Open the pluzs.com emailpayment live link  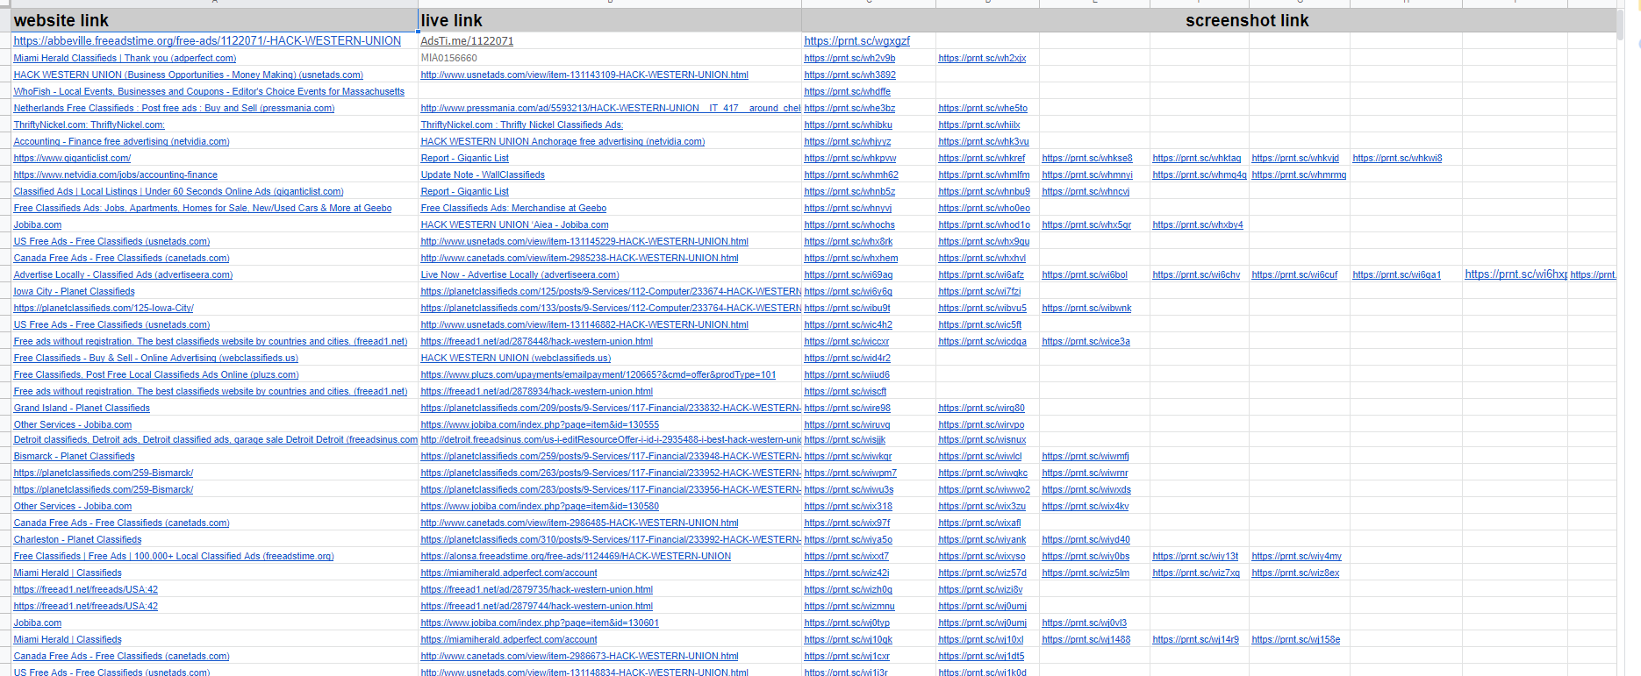(x=598, y=375)
